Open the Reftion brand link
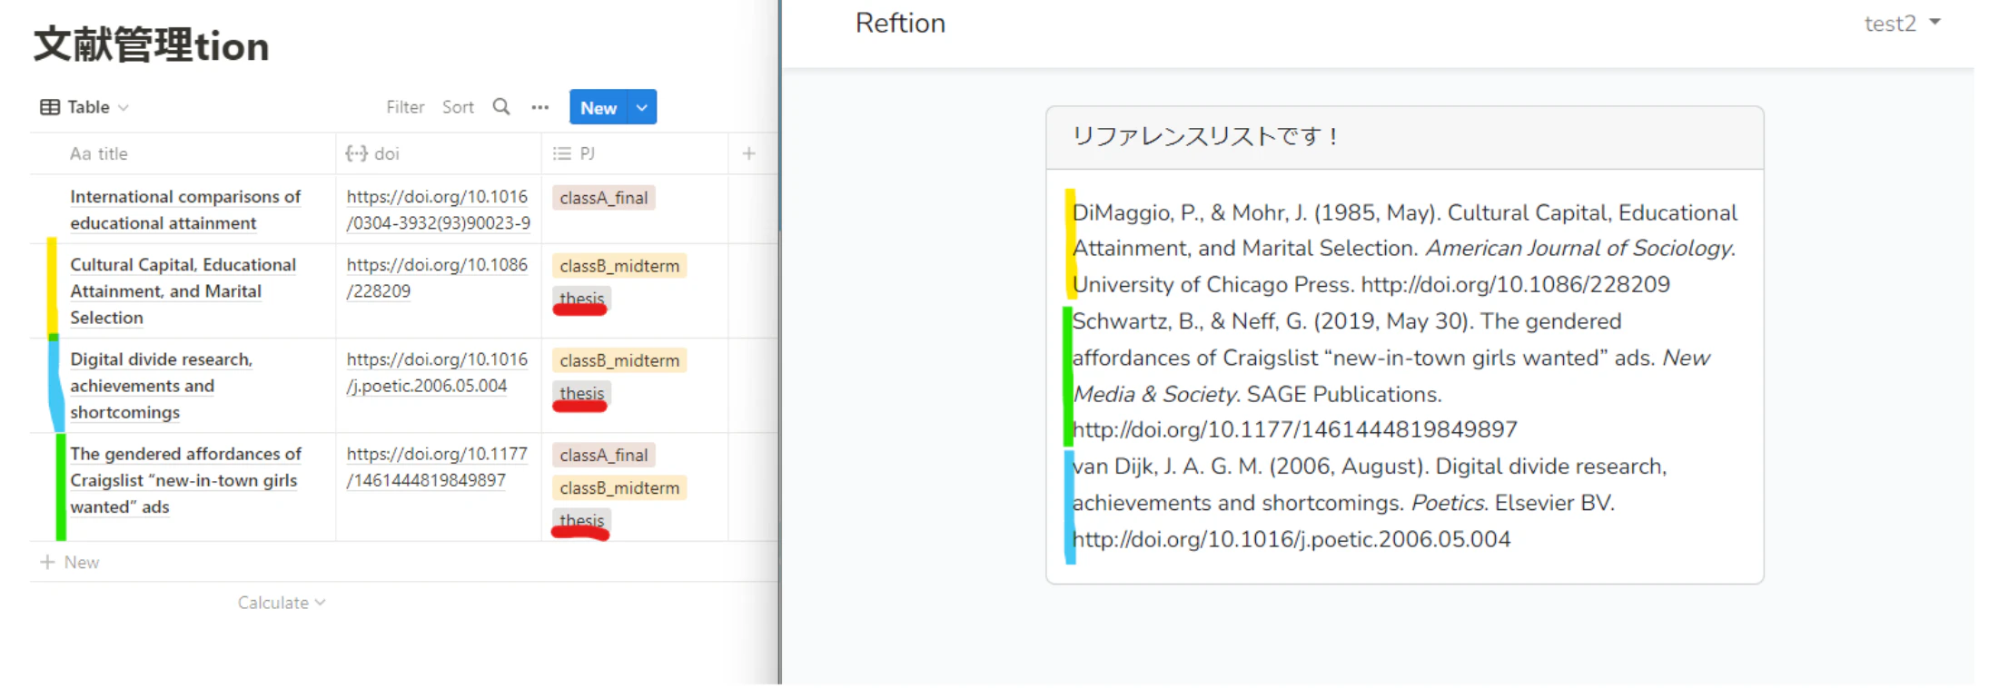The image size is (1999, 688). click(900, 23)
